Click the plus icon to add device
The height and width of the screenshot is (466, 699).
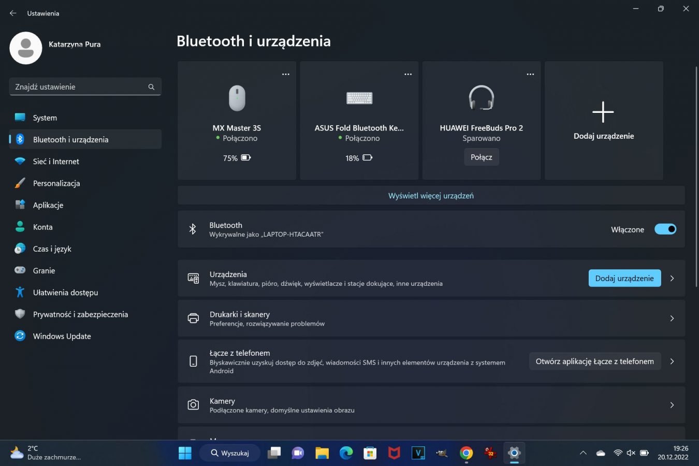pos(603,112)
